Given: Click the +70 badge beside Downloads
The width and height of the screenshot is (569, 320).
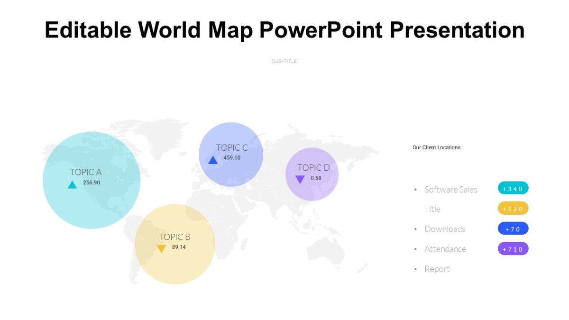Looking at the screenshot, I should (513, 229).
